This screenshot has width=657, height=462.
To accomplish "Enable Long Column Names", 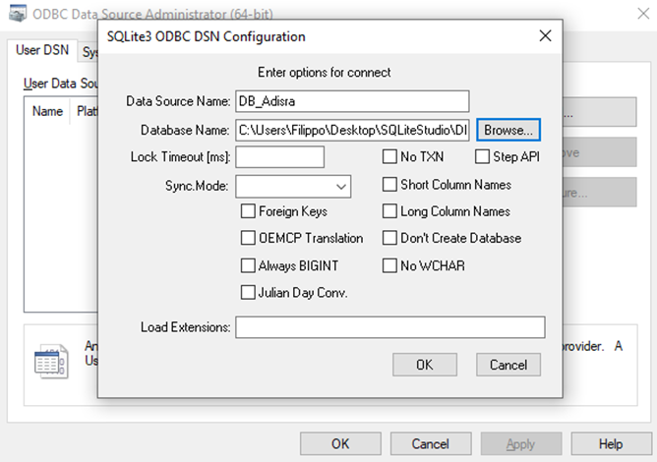I will (389, 211).
